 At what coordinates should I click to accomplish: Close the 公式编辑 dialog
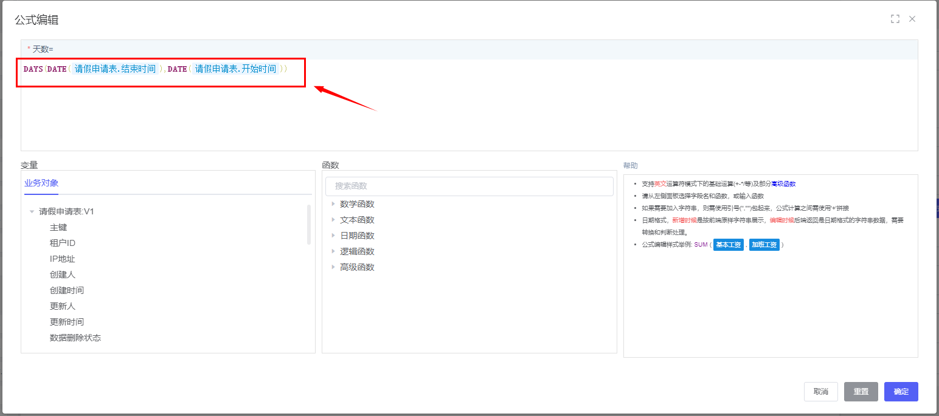point(912,19)
